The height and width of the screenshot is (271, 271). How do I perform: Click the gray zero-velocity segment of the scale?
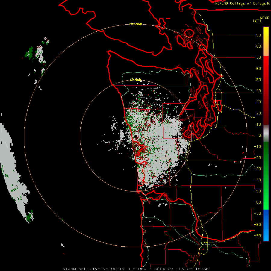pos(266,133)
